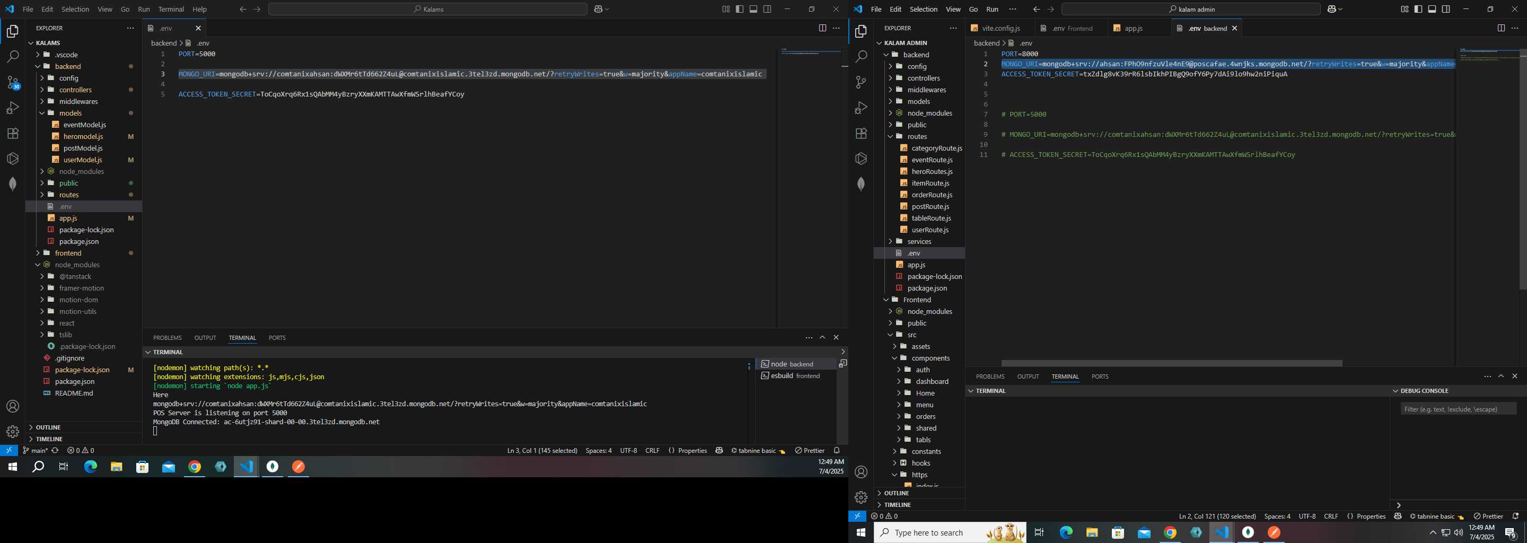Open Manage gear in Kalams window
Image resolution: width=1527 pixels, height=543 pixels.
[x=12, y=432]
